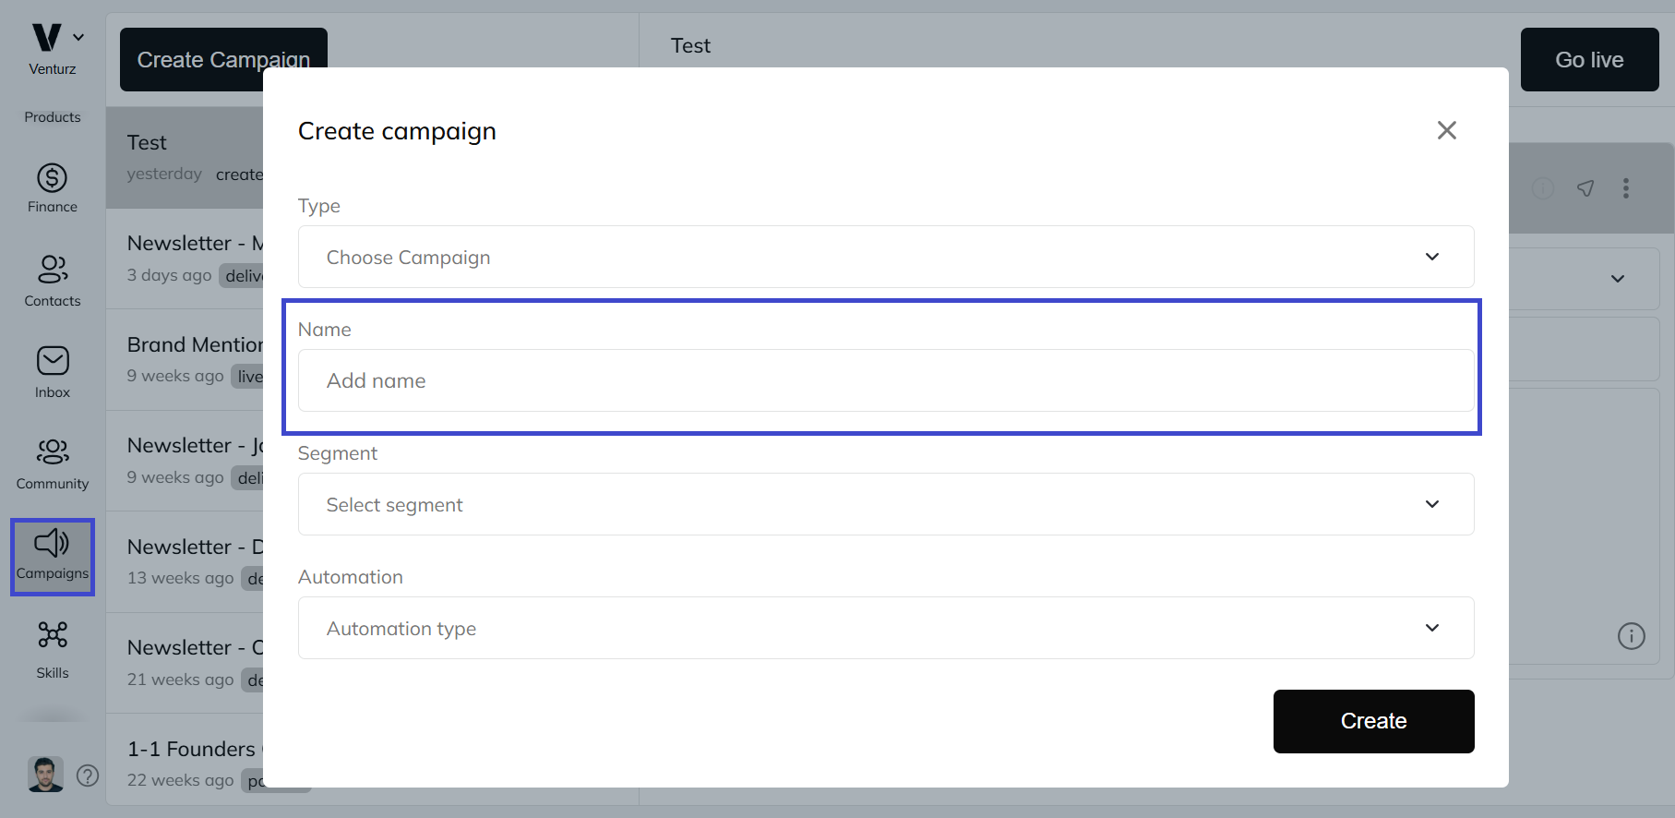Open the Select segment dropdown

tap(886, 504)
